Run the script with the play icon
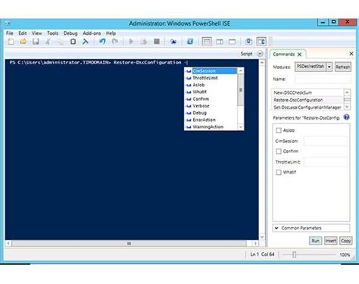This screenshot has width=359, height=284. click(131, 42)
